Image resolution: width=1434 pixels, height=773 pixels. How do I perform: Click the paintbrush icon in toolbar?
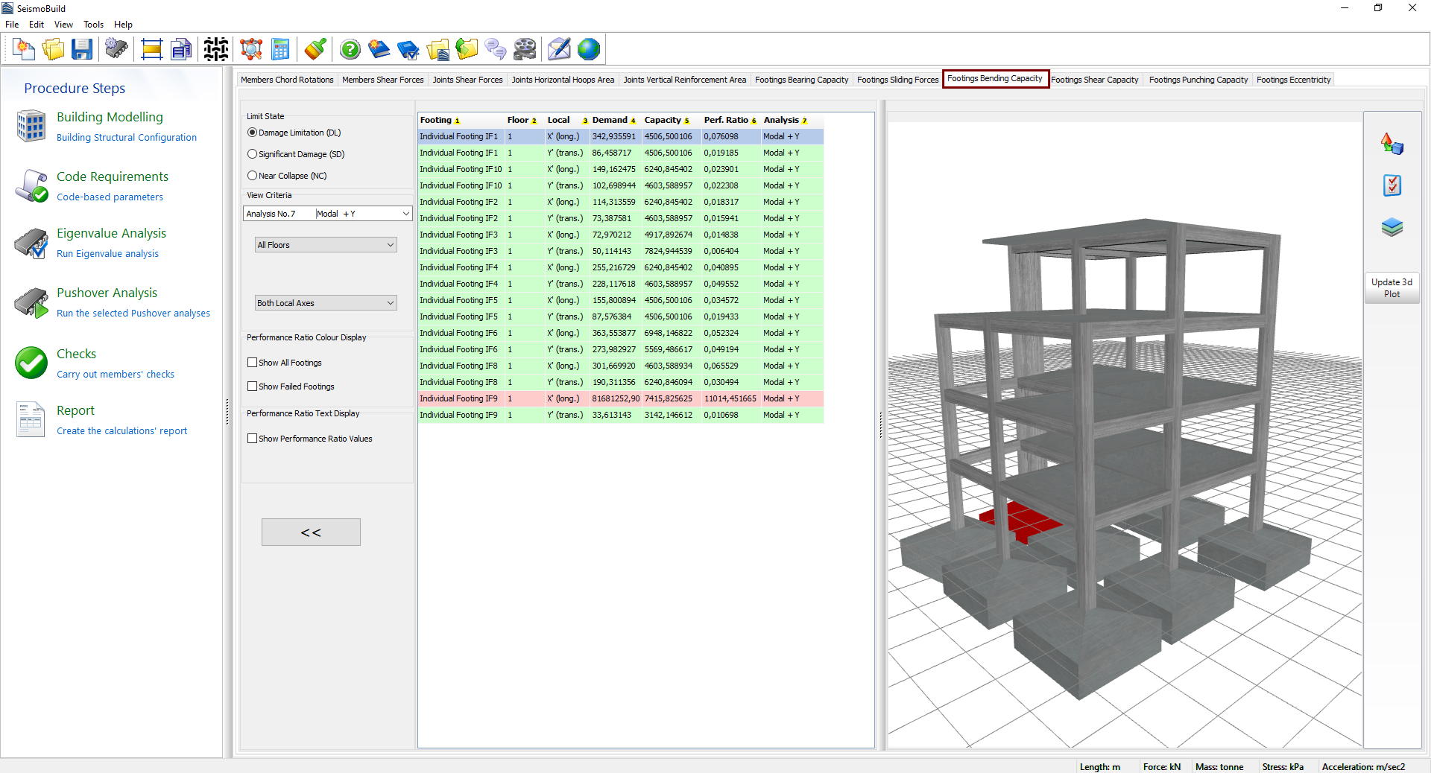pyautogui.click(x=315, y=50)
